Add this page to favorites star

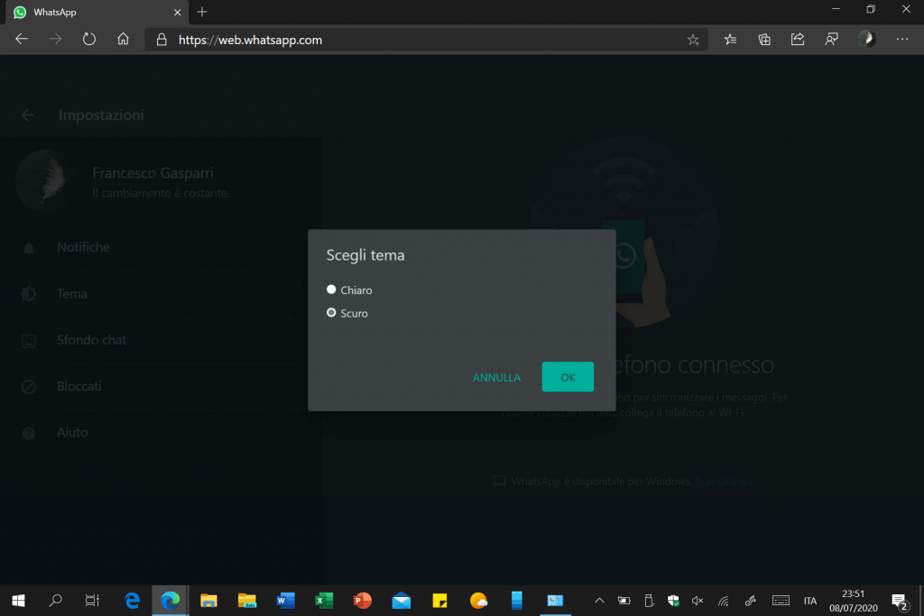pos(693,40)
